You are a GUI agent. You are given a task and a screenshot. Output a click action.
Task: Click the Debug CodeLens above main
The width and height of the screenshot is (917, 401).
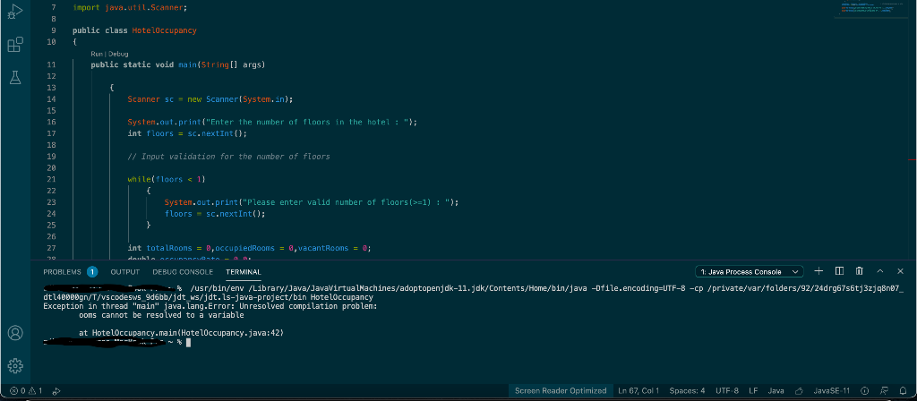117,54
